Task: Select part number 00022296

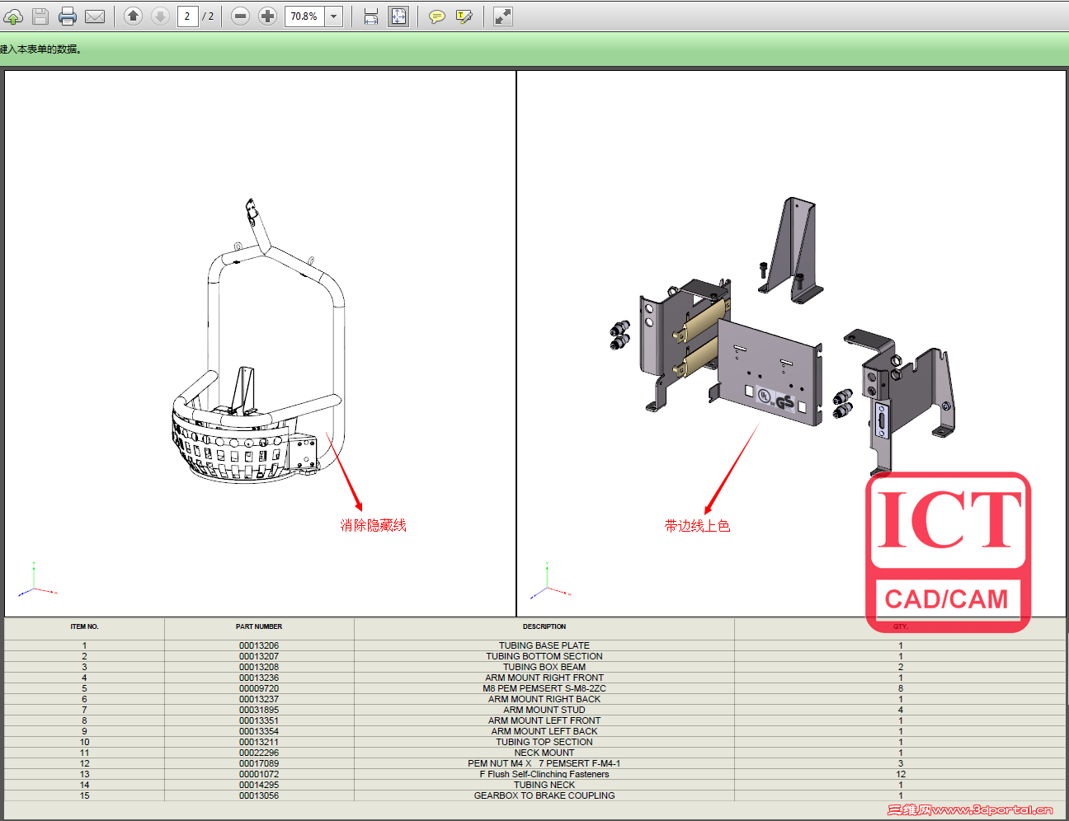Action: click(x=259, y=753)
